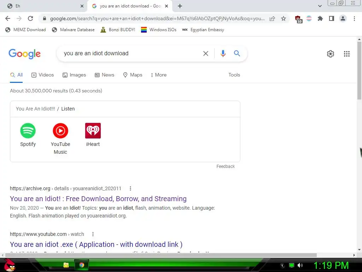Open the Google apps grid

click(346, 54)
